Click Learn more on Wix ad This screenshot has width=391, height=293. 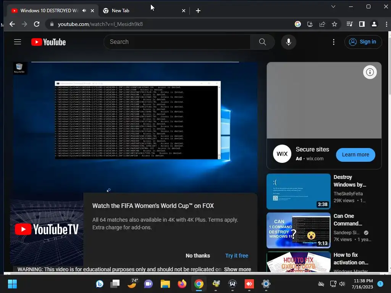[355, 155]
